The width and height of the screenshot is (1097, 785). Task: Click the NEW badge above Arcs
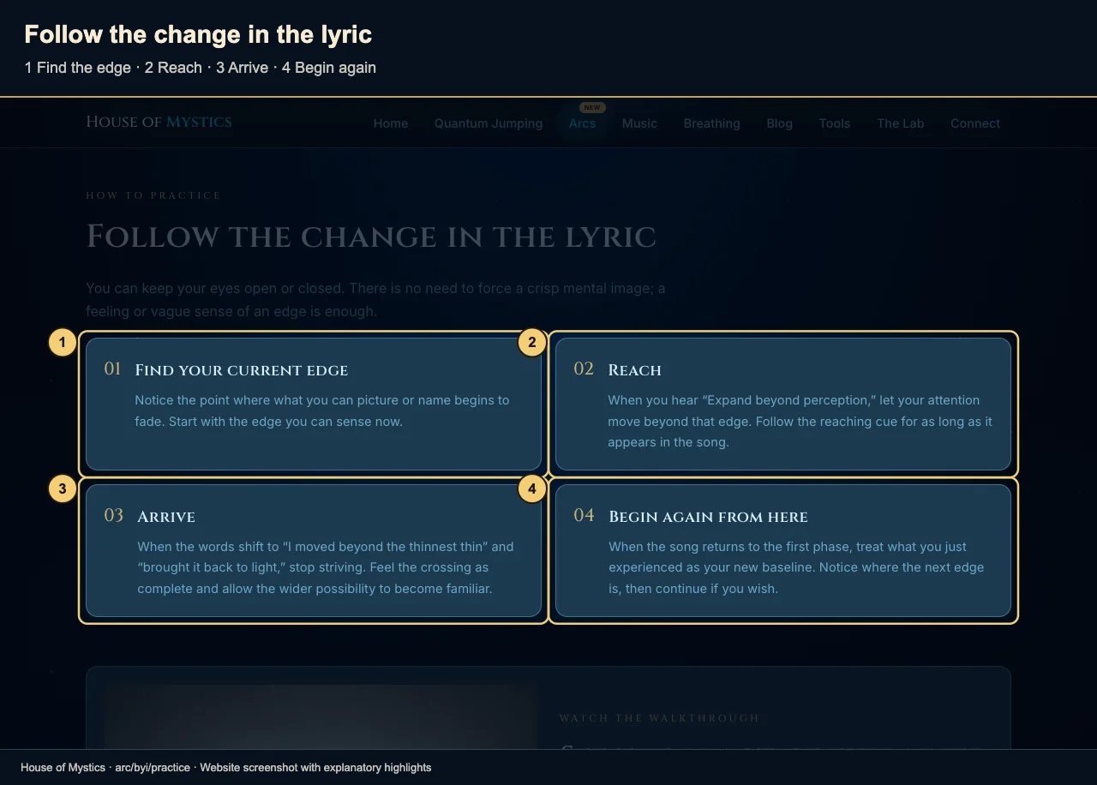[x=592, y=108]
